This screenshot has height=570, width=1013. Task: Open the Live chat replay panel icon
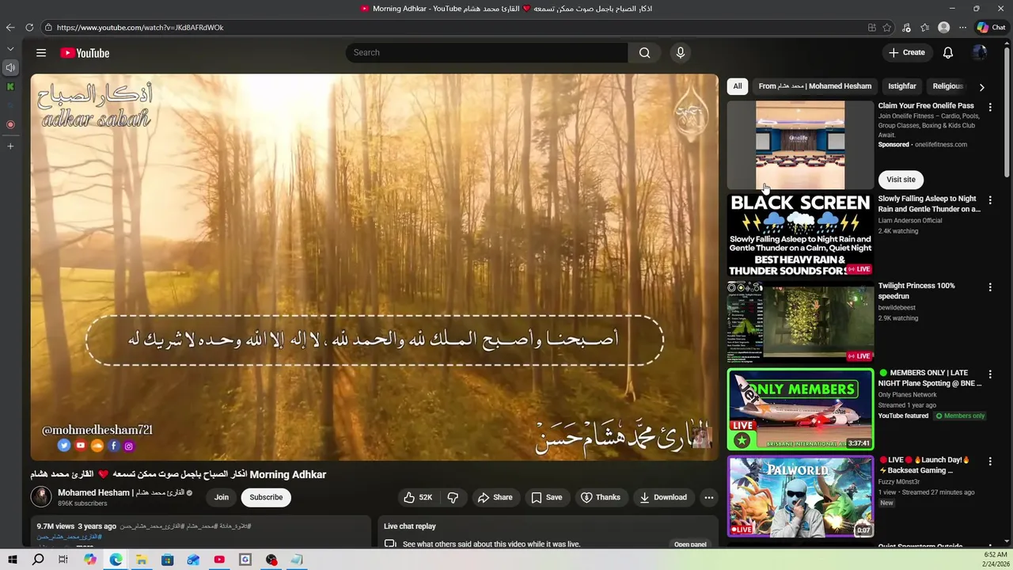pyautogui.click(x=390, y=544)
